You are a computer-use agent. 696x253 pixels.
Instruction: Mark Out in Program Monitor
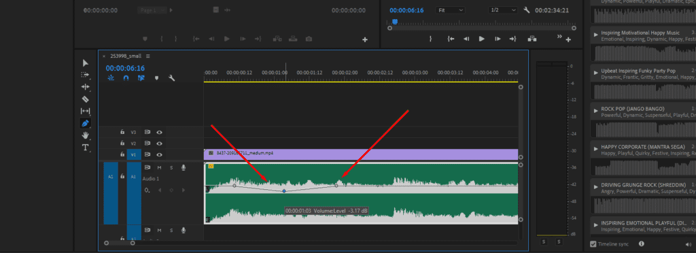point(430,39)
